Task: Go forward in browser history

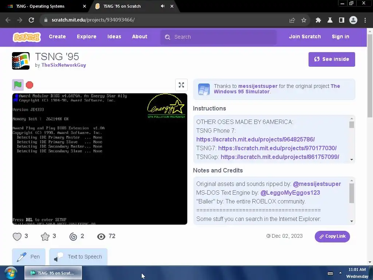Action: (20, 20)
